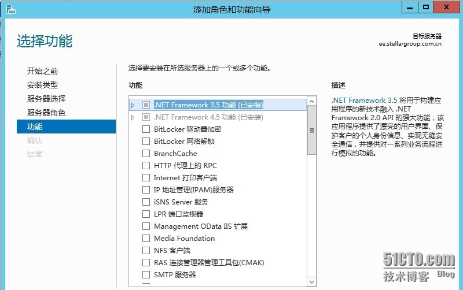Select the SMTP 服务器 feature label
Viewport: 463px width, 290px height.
pos(175,274)
